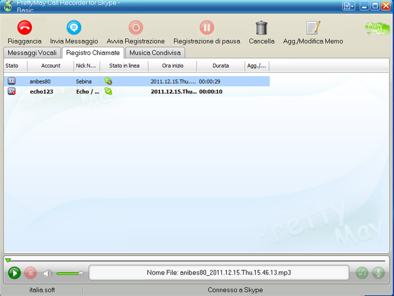Sort by the Durata column header
This screenshot has width=394, height=296.
[221, 66]
